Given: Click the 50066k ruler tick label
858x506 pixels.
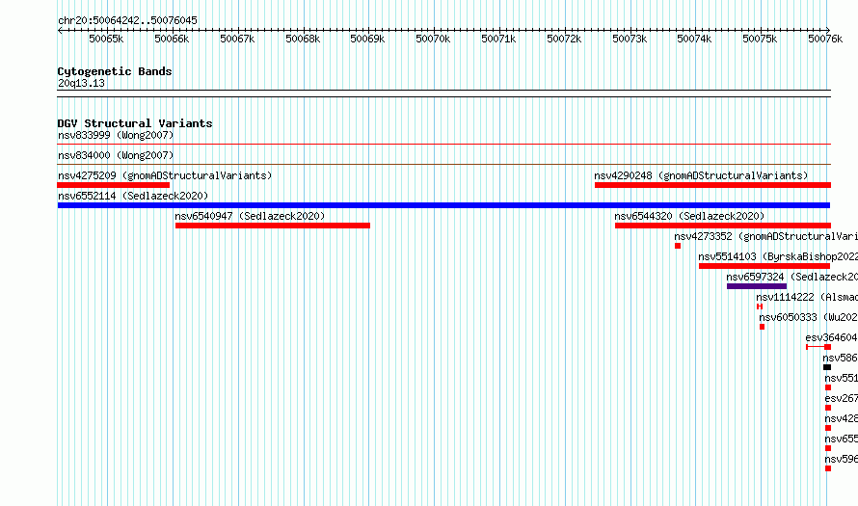Looking at the screenshot, I should 172,39.
